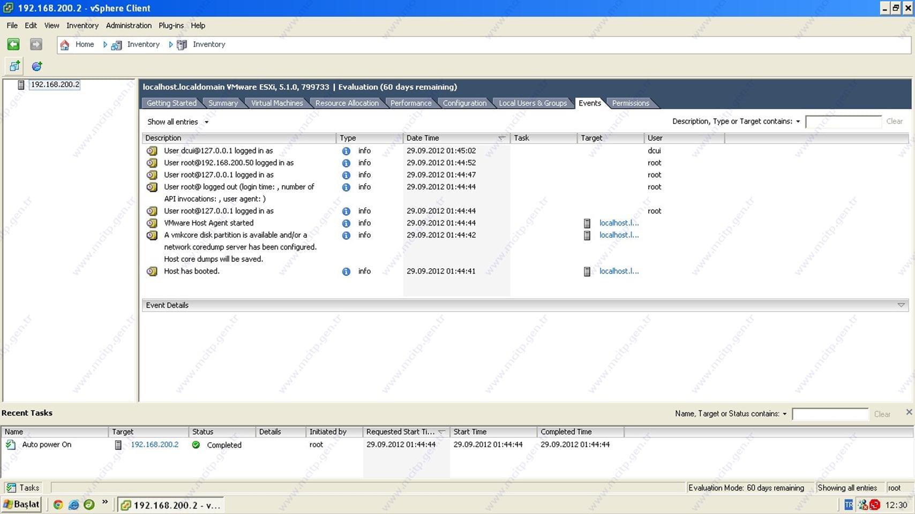Image resolution: width=915 pixels, height=514 pixels.
Task: Click Requested Start Time column sort arrow
Action: point(441,432)
